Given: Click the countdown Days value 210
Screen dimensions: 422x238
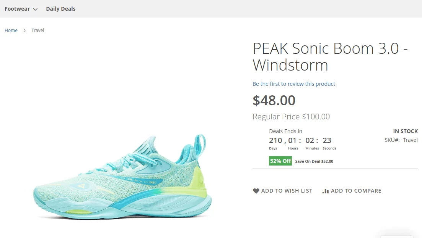Looking at the screenshot, I should (275, 140).
